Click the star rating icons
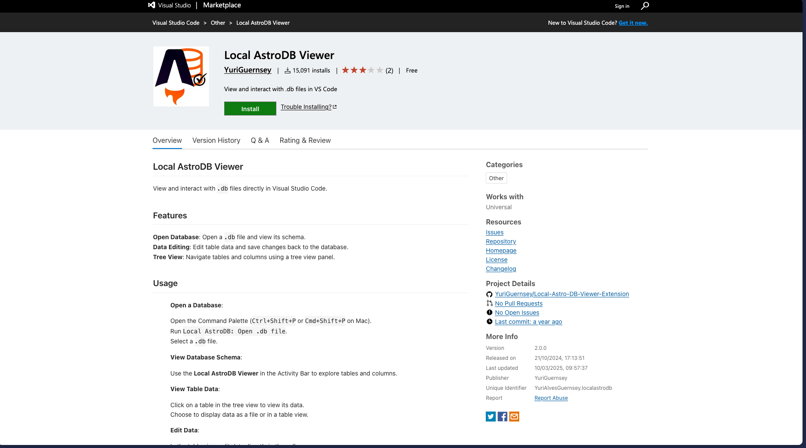 point(362,70)
